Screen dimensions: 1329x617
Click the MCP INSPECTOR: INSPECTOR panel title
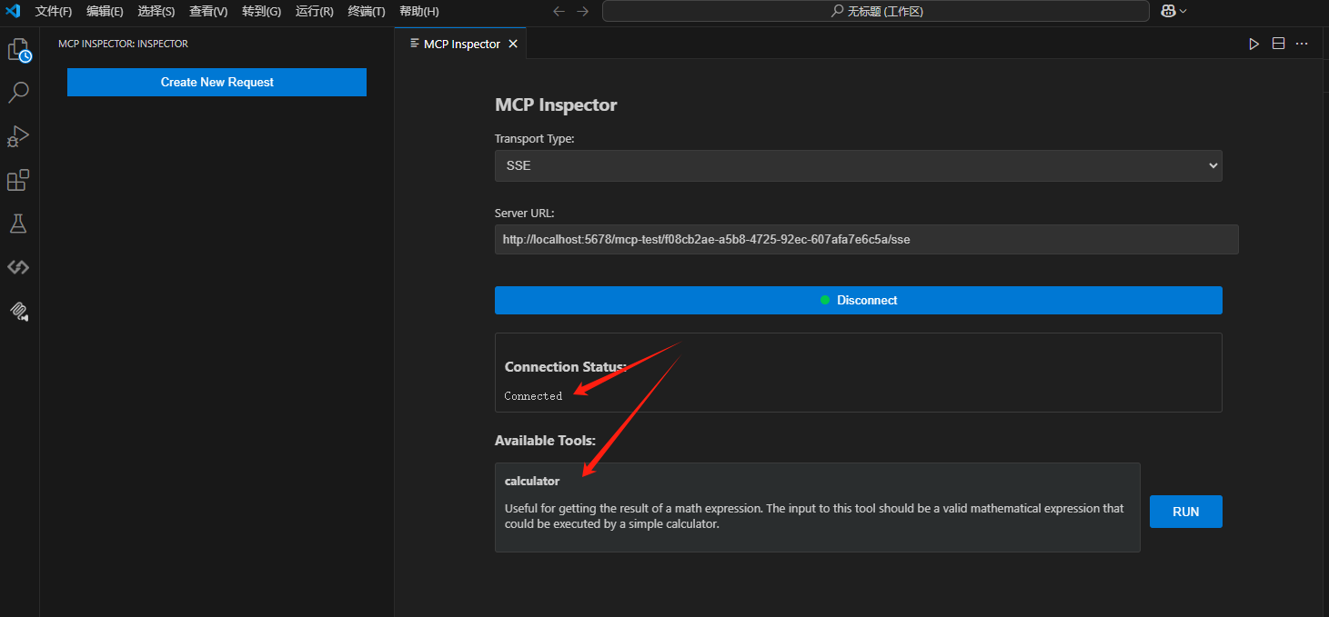[x=123, y=44]
